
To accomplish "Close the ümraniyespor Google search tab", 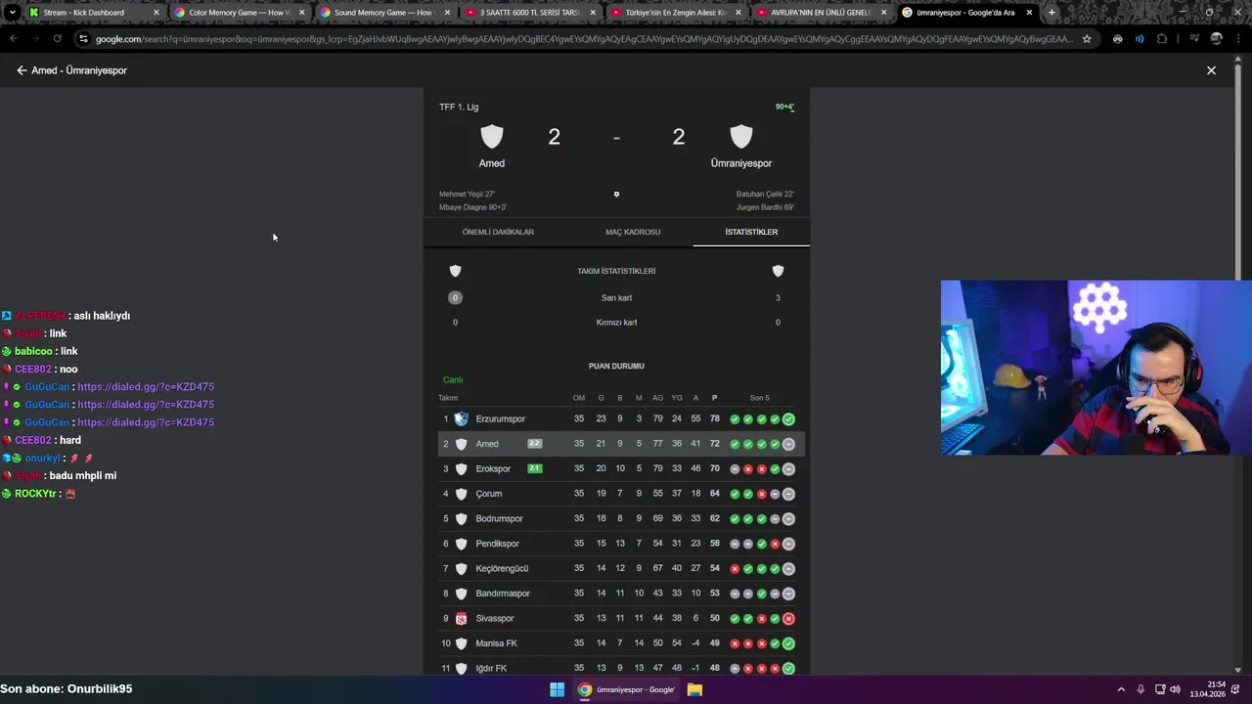I will [x=1029, y=13].
